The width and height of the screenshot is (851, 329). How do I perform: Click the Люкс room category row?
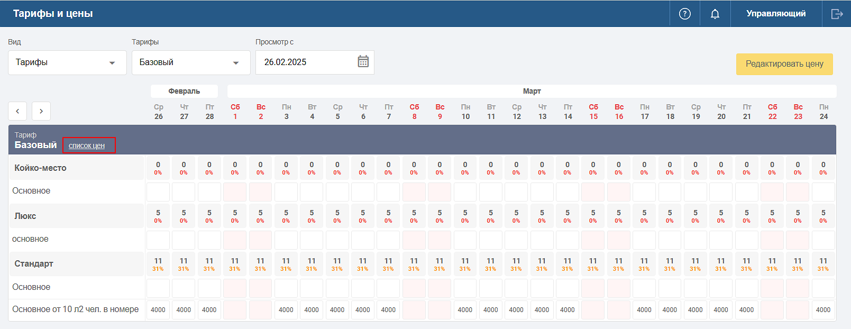click(x=76, y=216)
